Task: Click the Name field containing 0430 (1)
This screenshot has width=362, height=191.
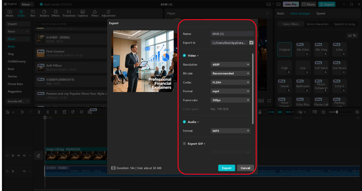Action: [x=232, y=34]
